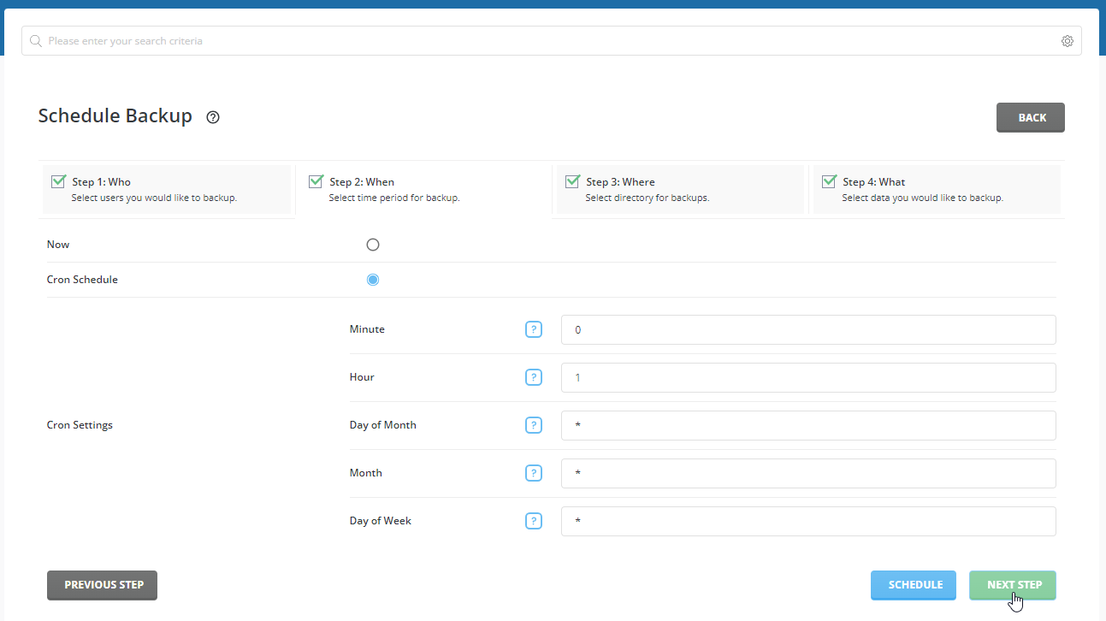This screenshot has height=621, width=1106.
Task: Click the Step 4 green checkmark icon
Action: tap(829, 180)
